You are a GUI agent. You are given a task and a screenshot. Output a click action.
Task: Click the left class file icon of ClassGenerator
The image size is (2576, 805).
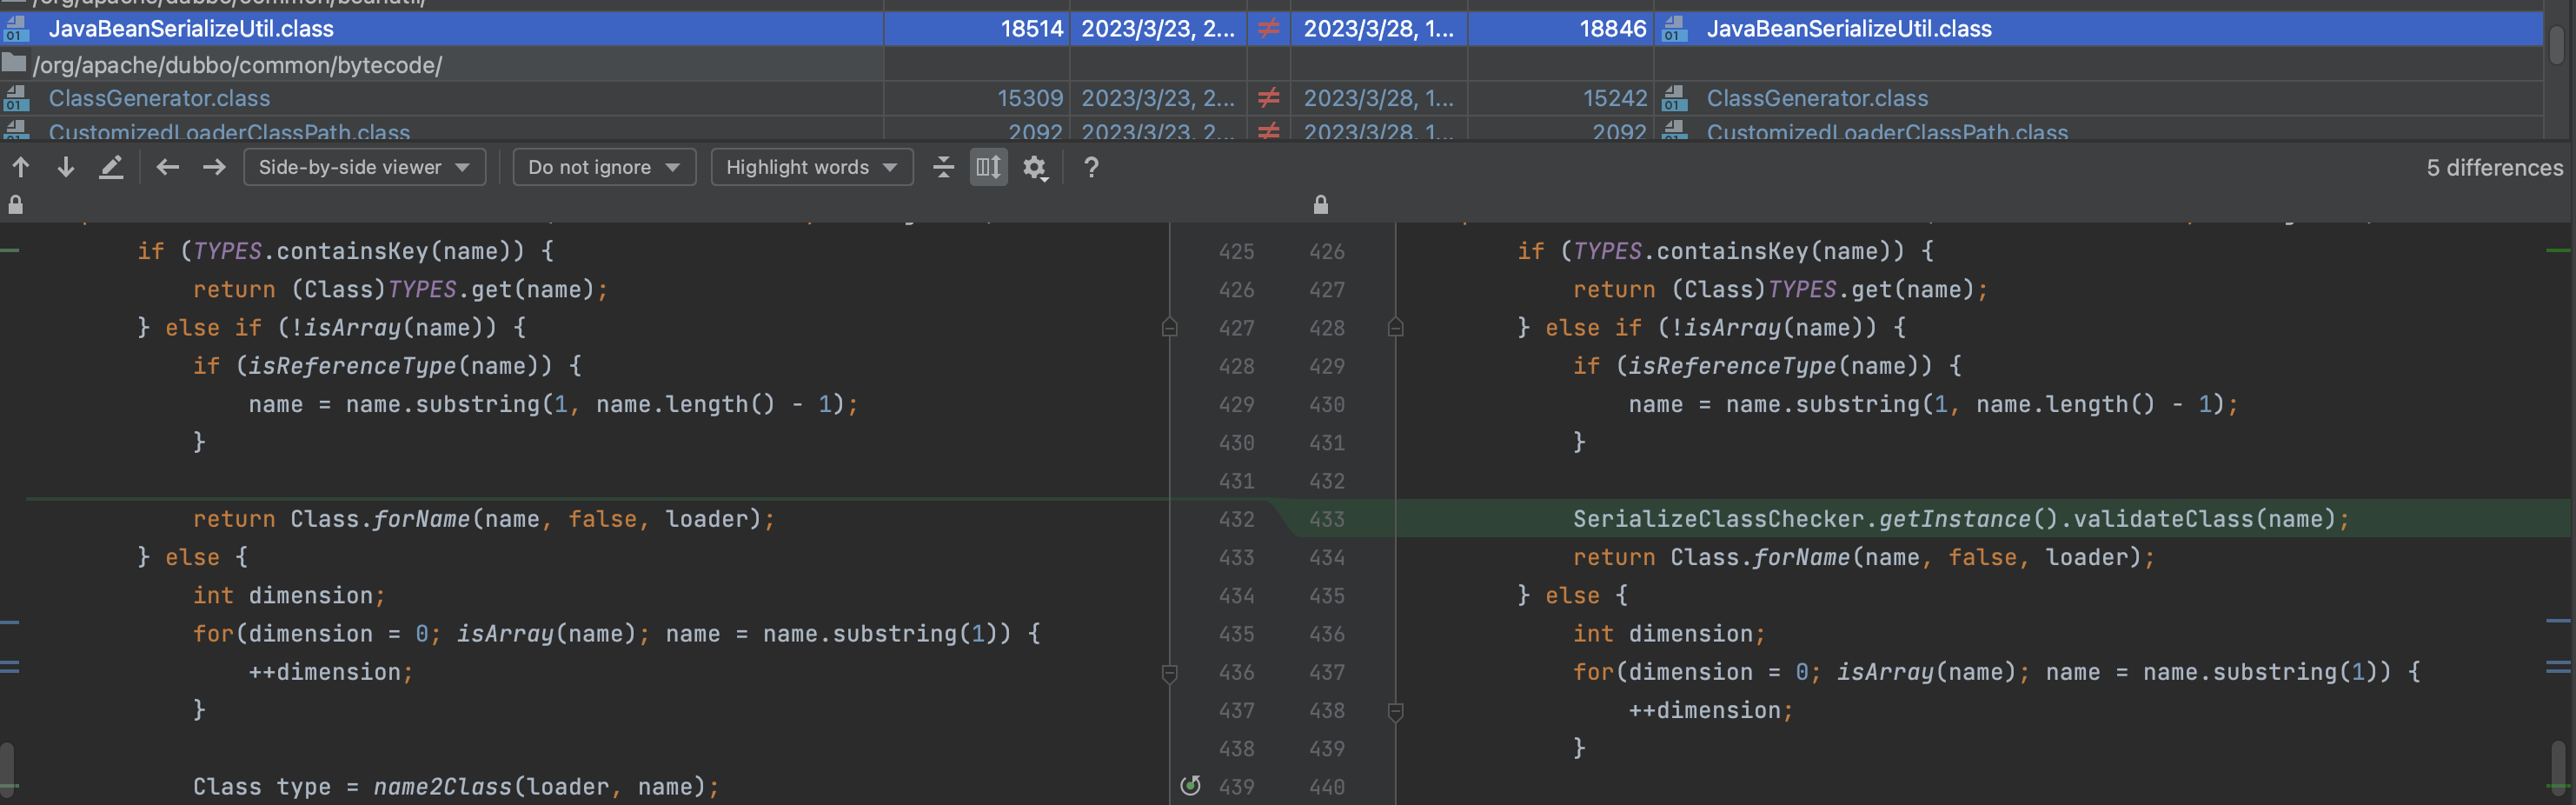(15, 98)
